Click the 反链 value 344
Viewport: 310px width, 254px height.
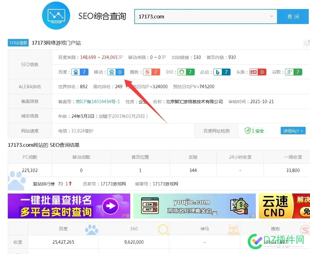(193, 170)
